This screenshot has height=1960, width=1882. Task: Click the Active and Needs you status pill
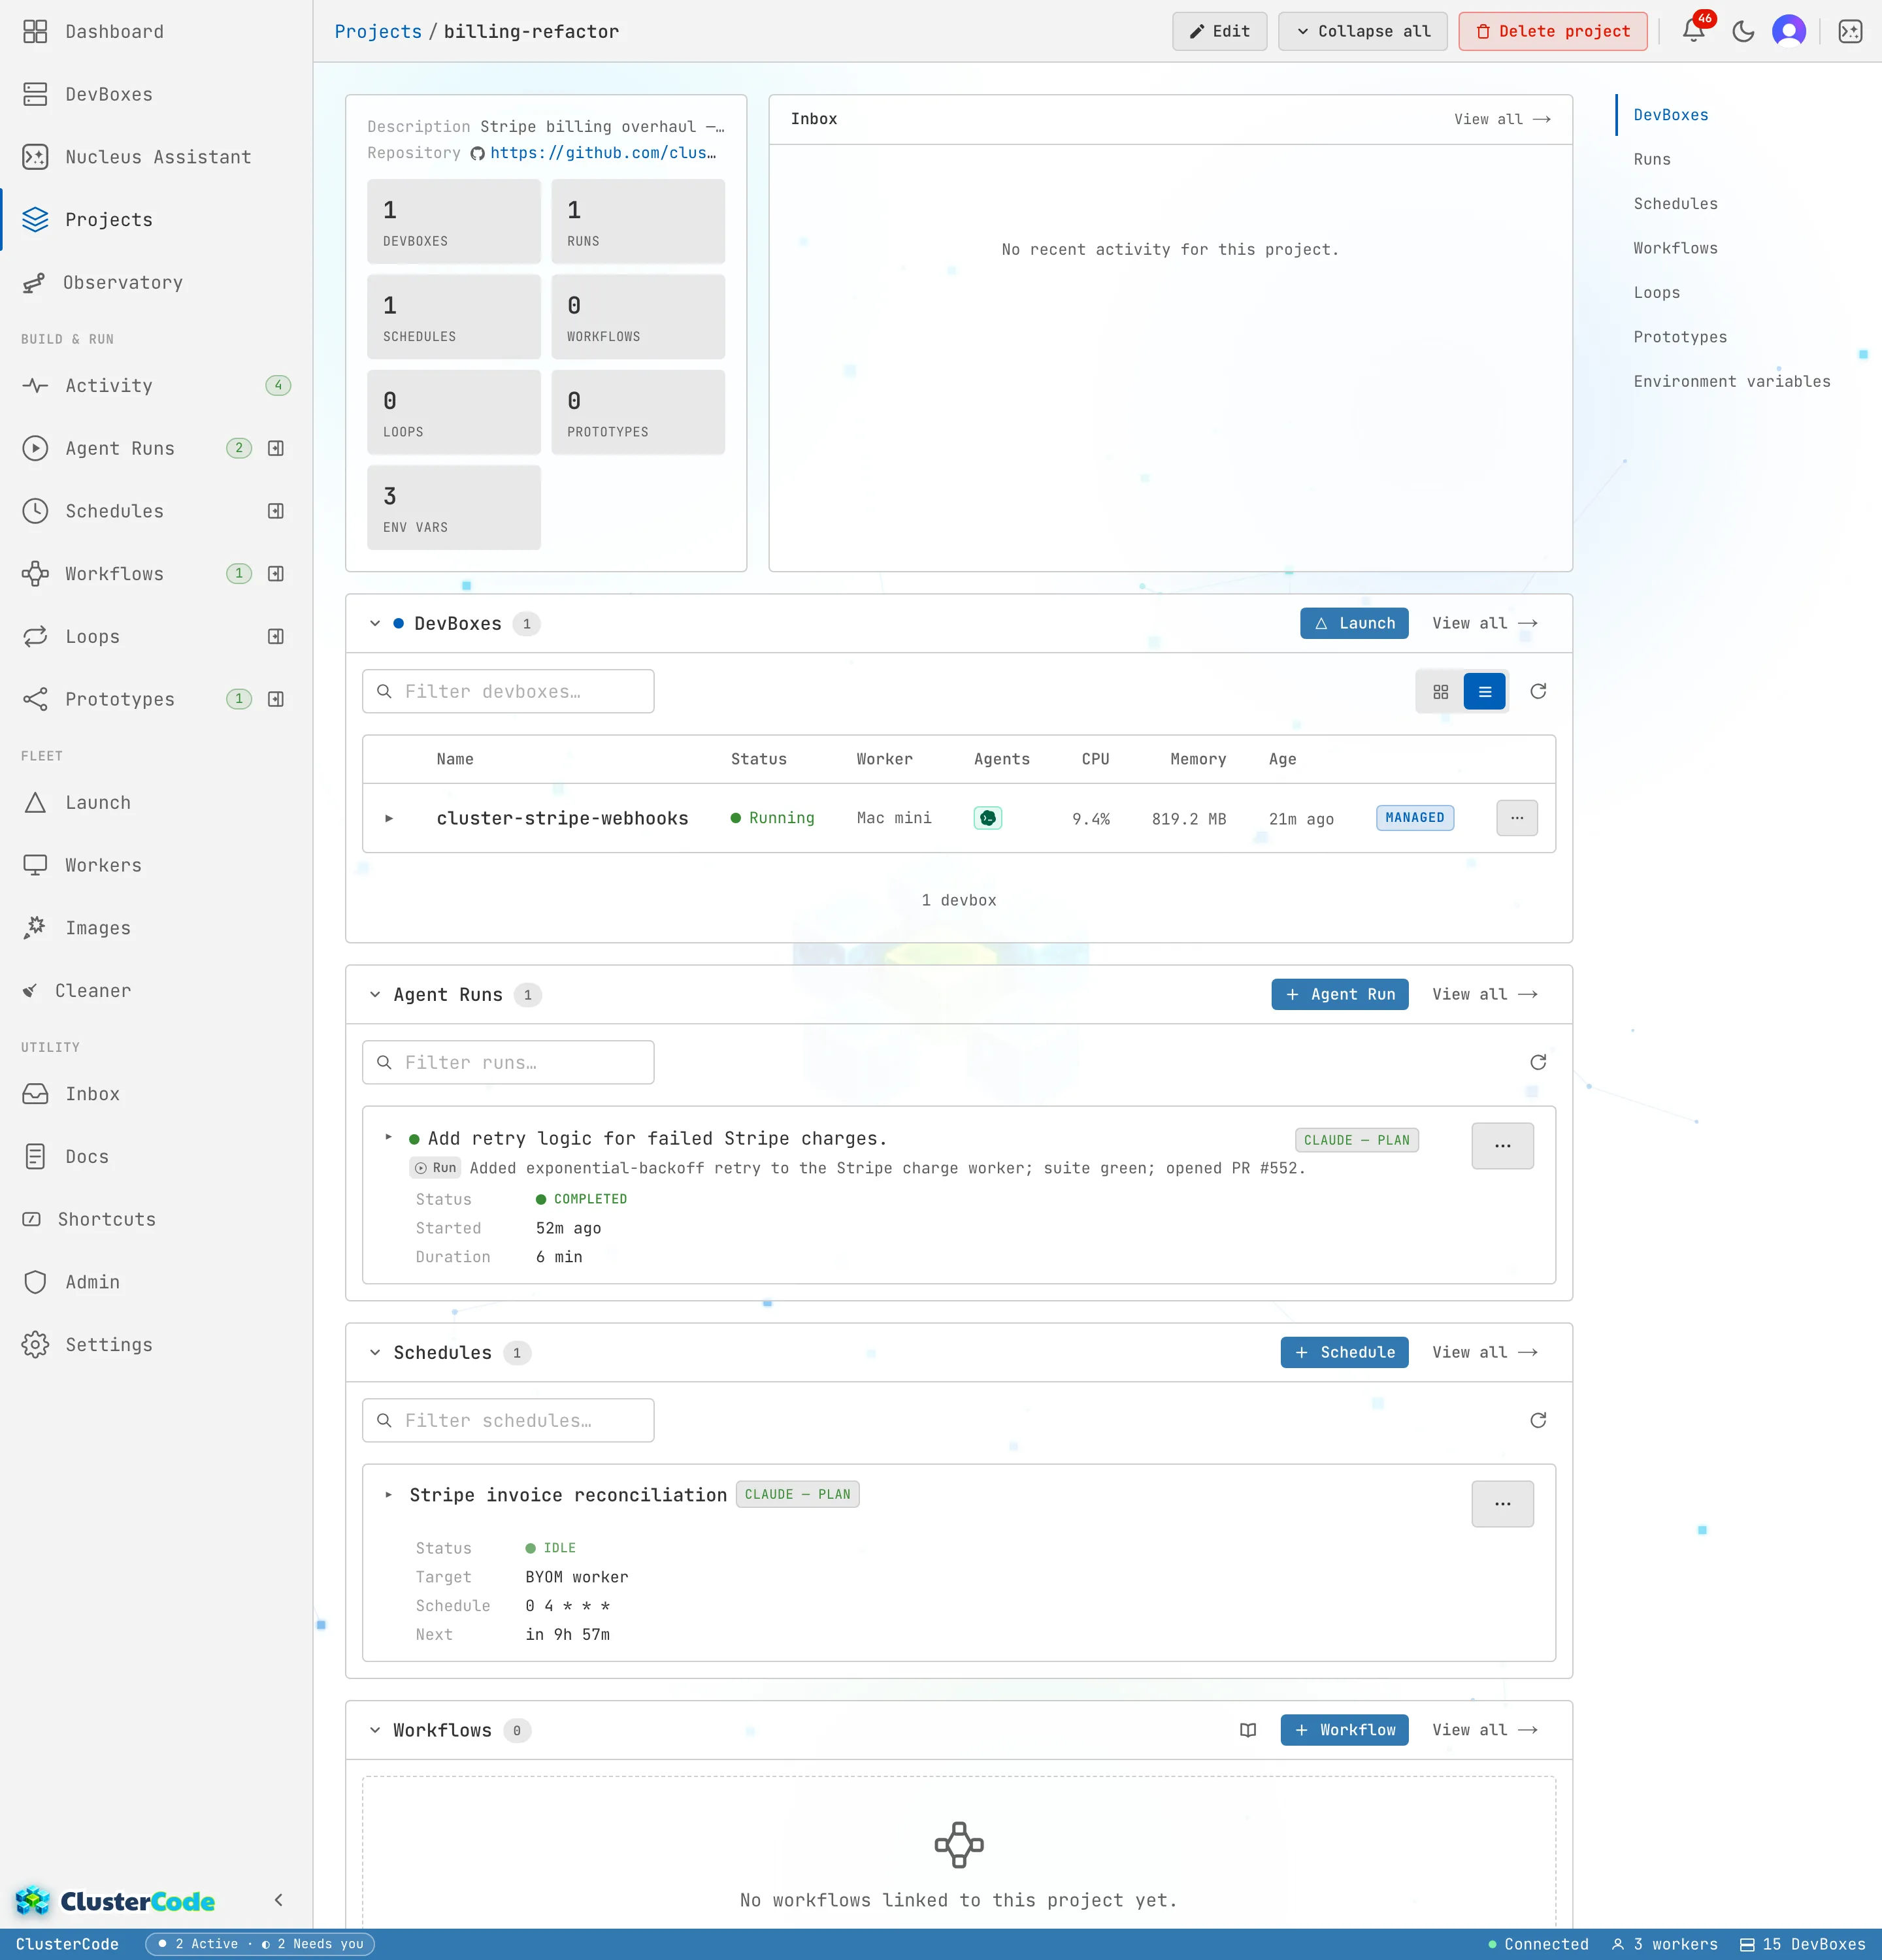(x=261, y=1944)
